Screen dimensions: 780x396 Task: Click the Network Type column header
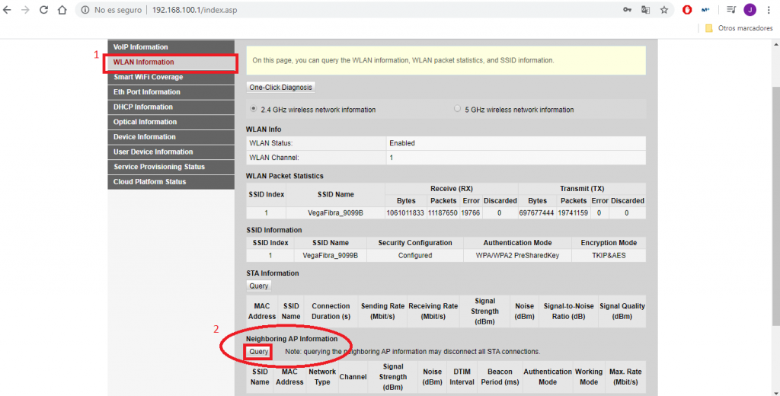coord(322,377)
